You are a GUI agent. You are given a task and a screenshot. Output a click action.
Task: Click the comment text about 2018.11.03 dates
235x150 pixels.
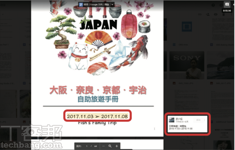(x=181, y=127)
